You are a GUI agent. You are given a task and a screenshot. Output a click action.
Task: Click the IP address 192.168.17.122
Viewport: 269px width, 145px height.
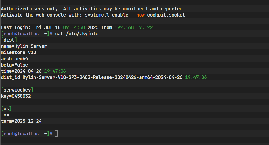(x=134, y=27)
